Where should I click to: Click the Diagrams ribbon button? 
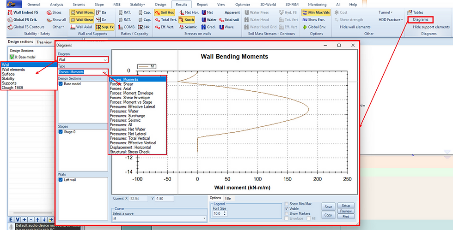[421, 20]
